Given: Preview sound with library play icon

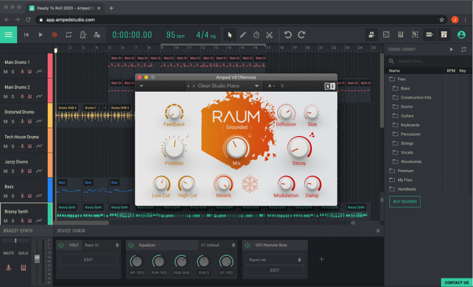Looking at the screenshot, I should (x=452, y=49).
